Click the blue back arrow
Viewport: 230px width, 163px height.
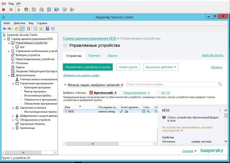4,29
